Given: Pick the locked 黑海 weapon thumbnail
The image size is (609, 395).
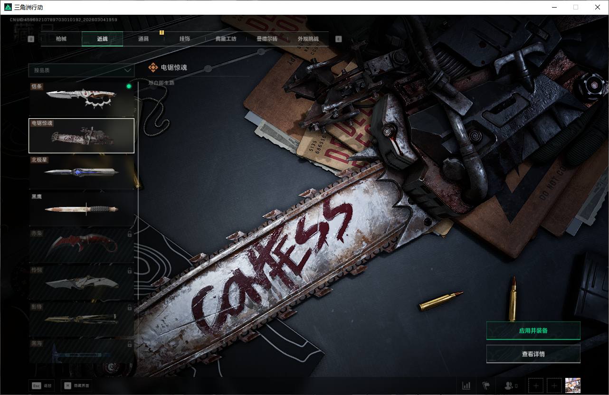Looking at the screenshot, I should tap(82, 351).
